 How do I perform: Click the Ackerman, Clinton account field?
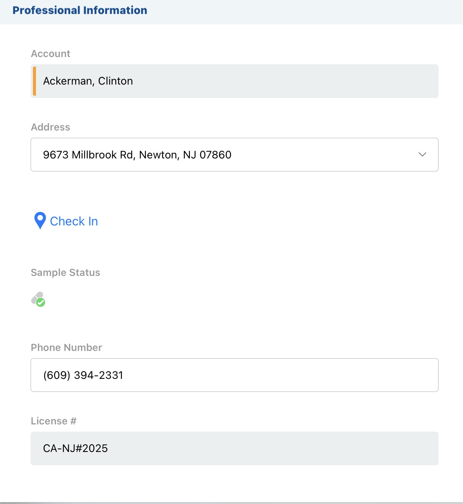click(234, 81)
